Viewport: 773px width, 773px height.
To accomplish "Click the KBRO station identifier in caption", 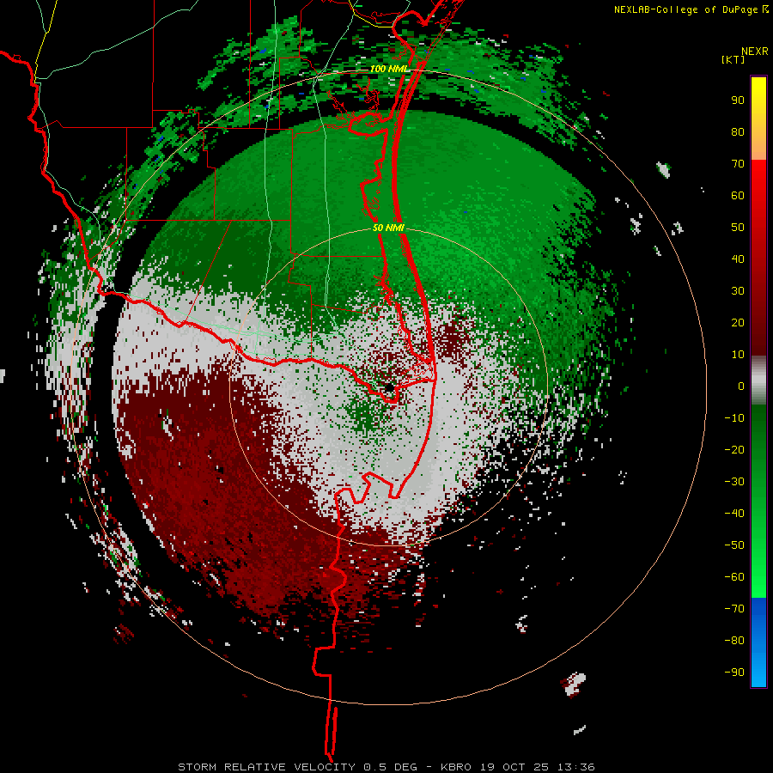I will point(456,767).
